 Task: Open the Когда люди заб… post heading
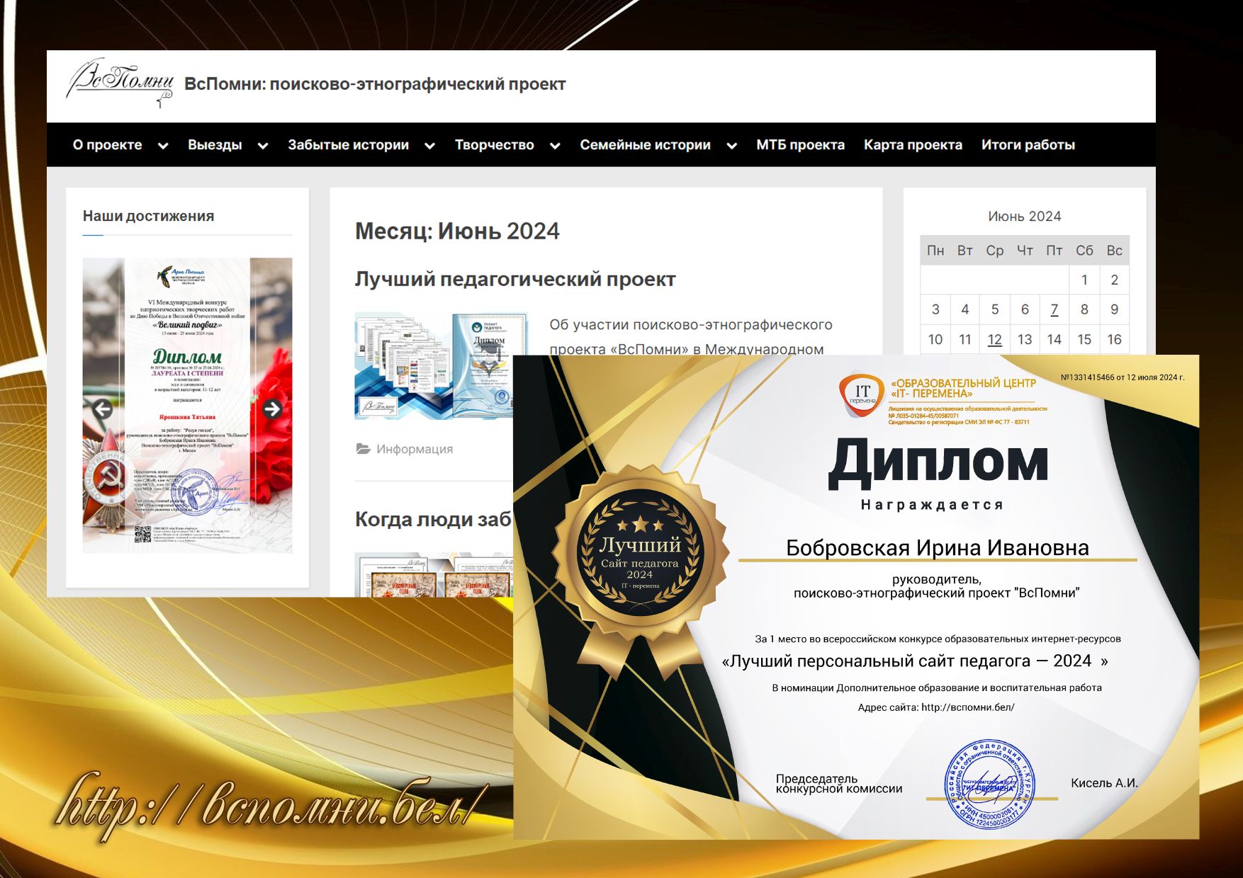pyautogui.click(x=432, y=520)
